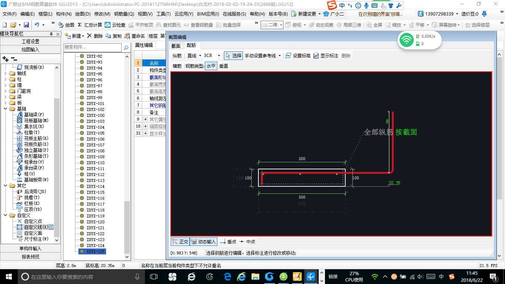Click 单构件输入 single component input

[30, 248]
